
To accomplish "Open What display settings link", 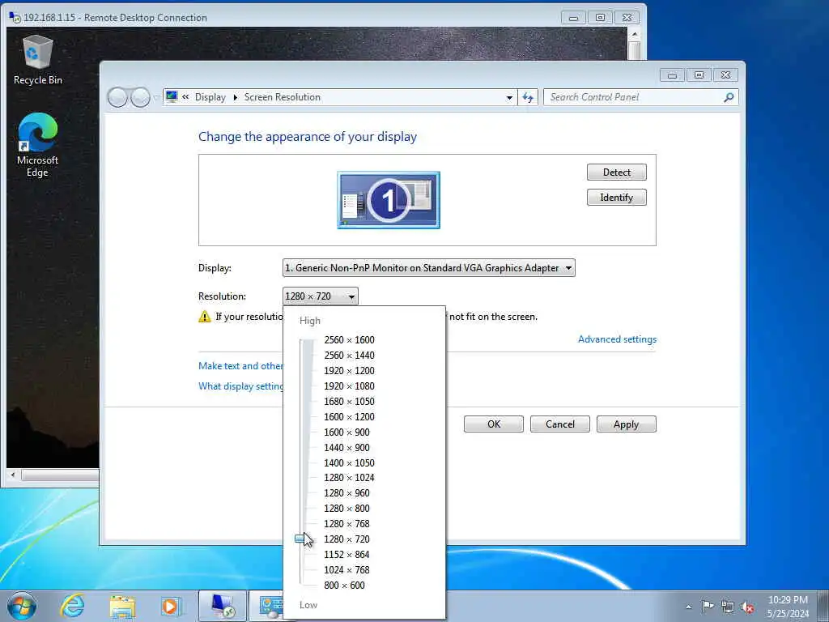I will point(240,386).
